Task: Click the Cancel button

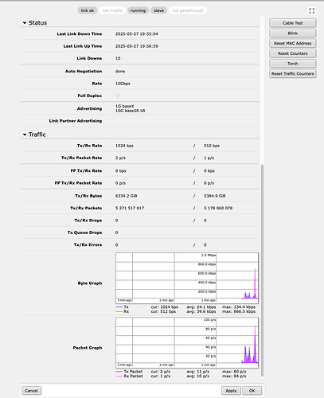Action: coord(31,391)
